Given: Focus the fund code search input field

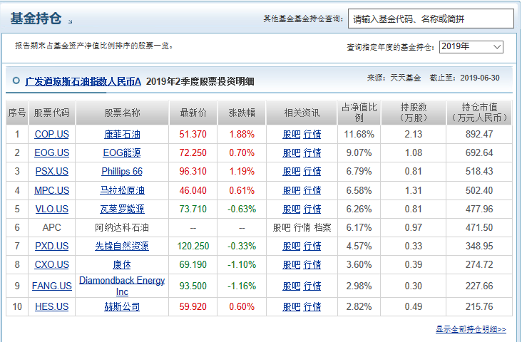Looking at the screenshot, I should [431, 19].
